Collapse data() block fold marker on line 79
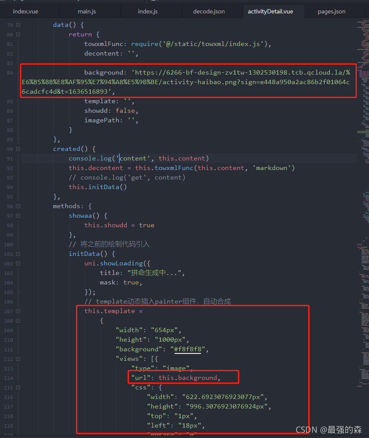This screenshot has width=369, height=438. [x=18, y=25]
